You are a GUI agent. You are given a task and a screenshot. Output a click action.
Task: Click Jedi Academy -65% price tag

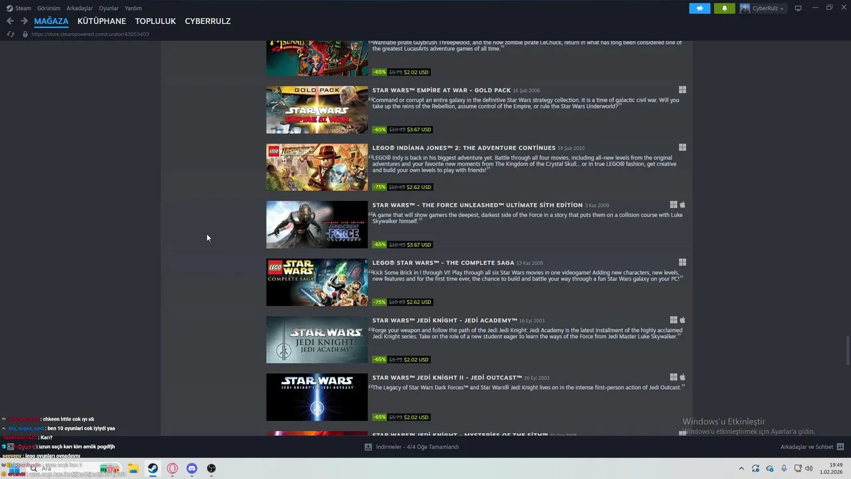point(402,360)
